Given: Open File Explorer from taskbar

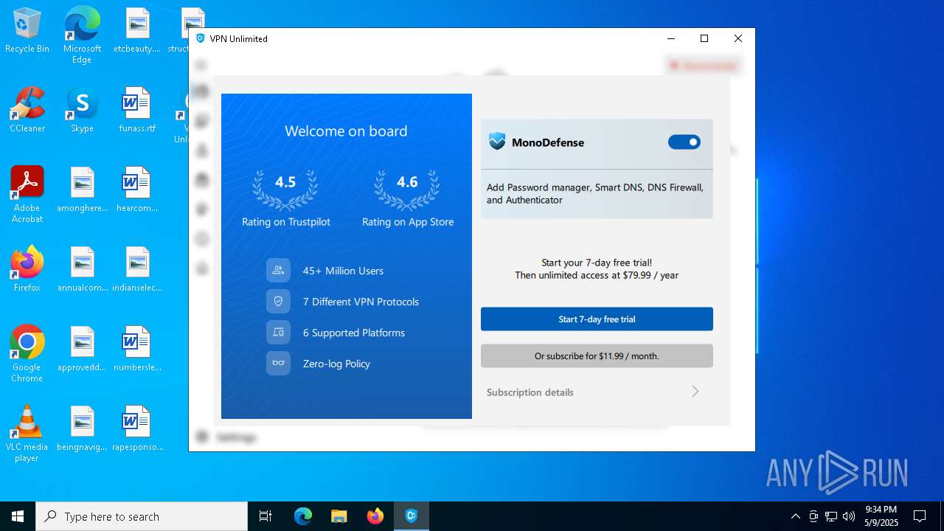Looking at the screenshot, I should (339, 516).
